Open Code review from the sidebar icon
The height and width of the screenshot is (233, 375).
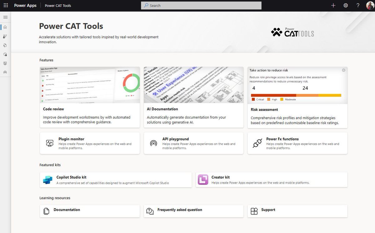[x=5, y=36]
